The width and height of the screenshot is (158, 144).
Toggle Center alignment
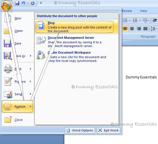[x=132, y=29]
